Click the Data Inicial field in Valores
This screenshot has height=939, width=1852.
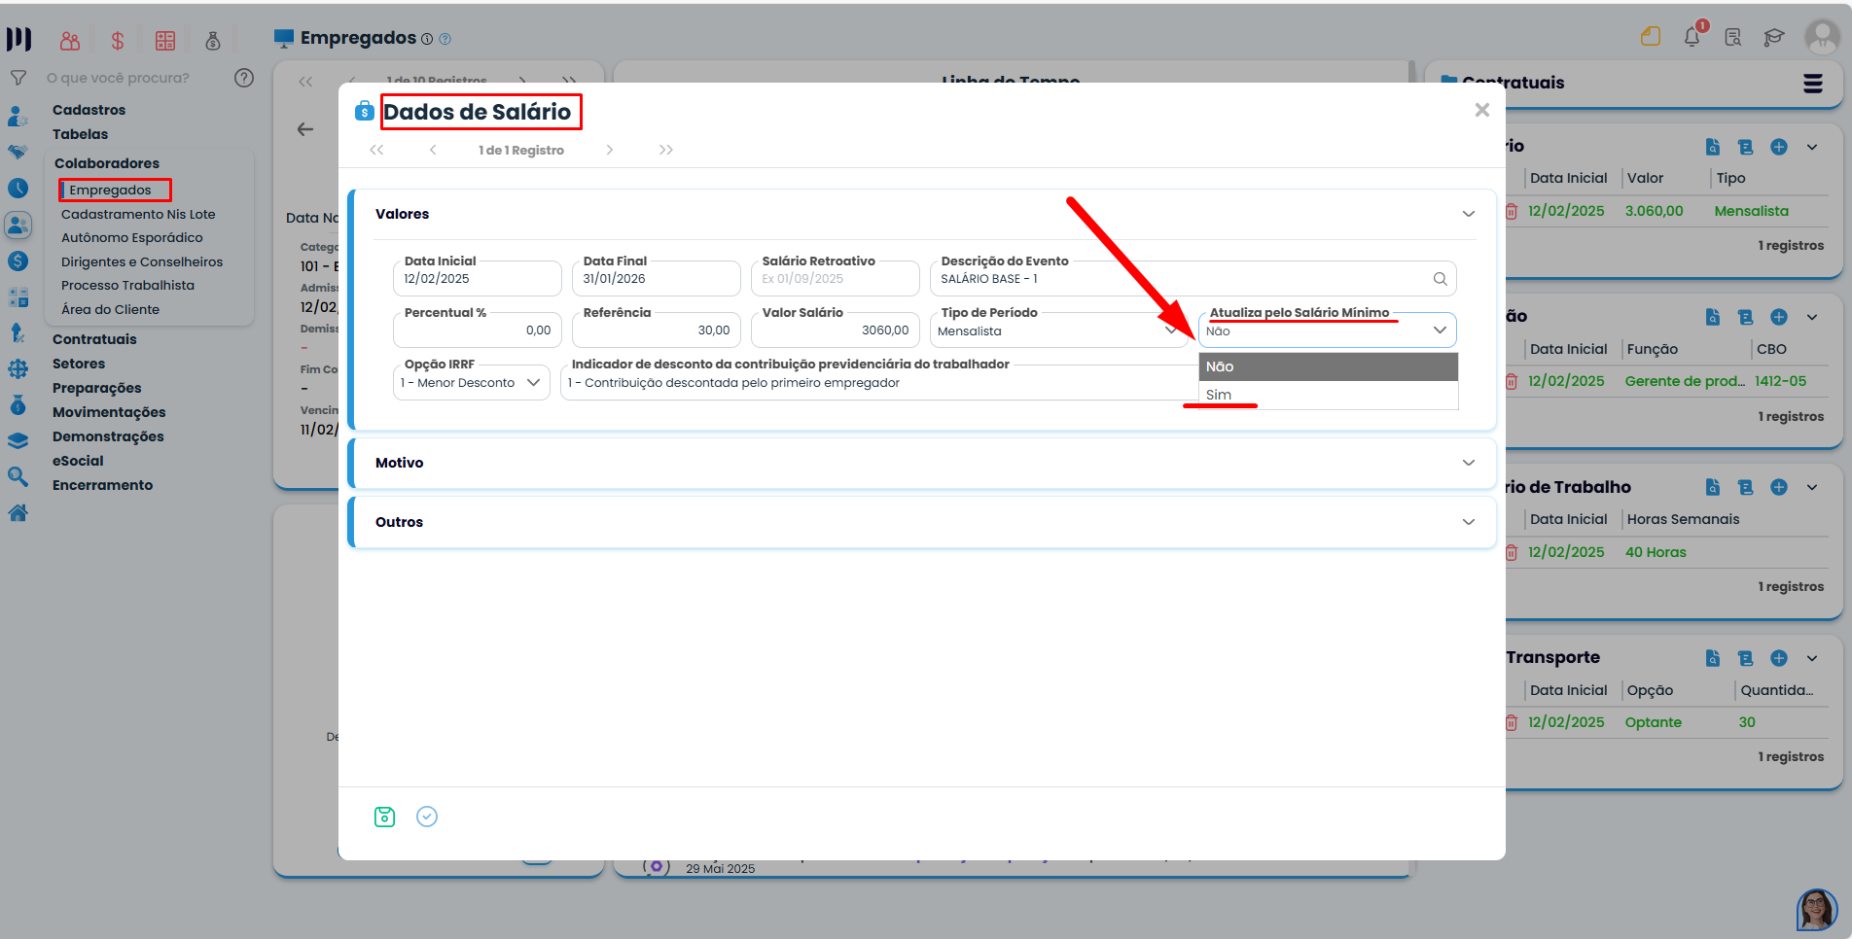(477, 279)
